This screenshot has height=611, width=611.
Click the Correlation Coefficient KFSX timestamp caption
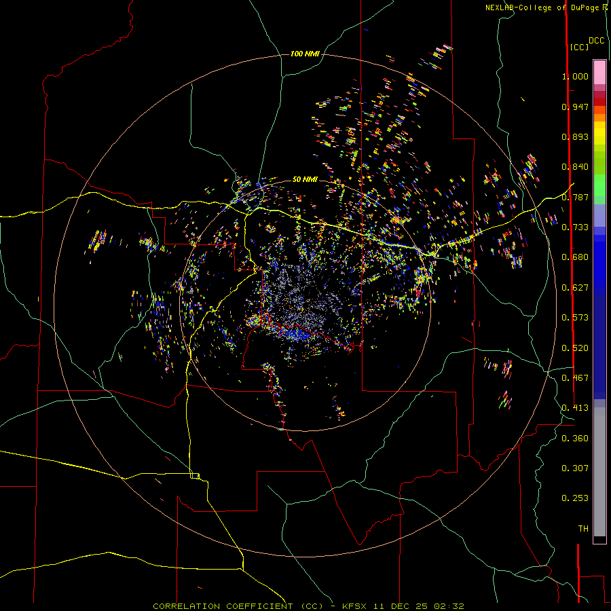(x=308, y=606)
